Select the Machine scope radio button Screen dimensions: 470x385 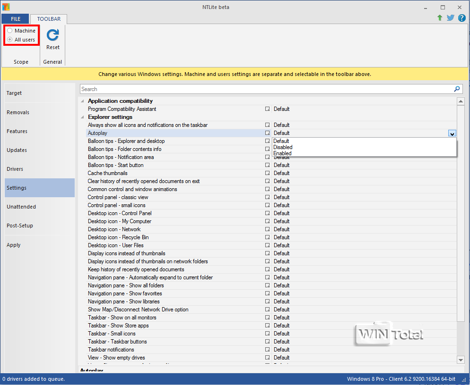tap(10, 31)
